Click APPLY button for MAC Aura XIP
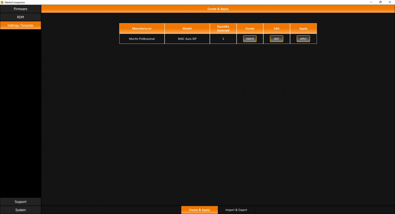395x214 pixels. 303,39
